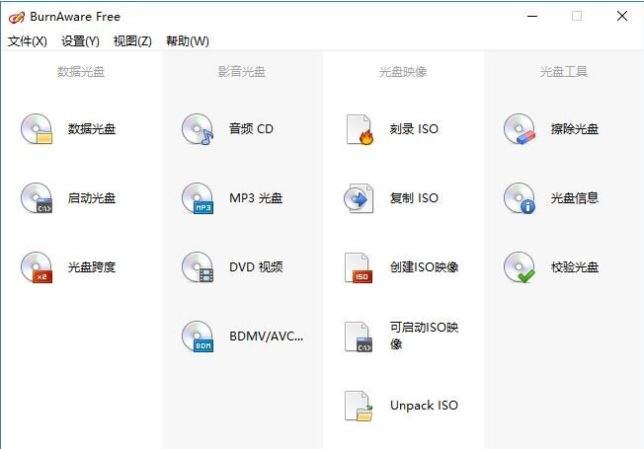
Task: Choose the 音频 CD label
Action: point(251,129)
